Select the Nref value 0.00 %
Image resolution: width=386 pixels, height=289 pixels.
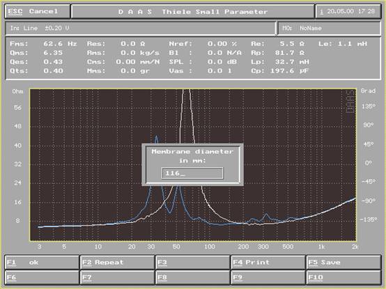tap(222, 44)
